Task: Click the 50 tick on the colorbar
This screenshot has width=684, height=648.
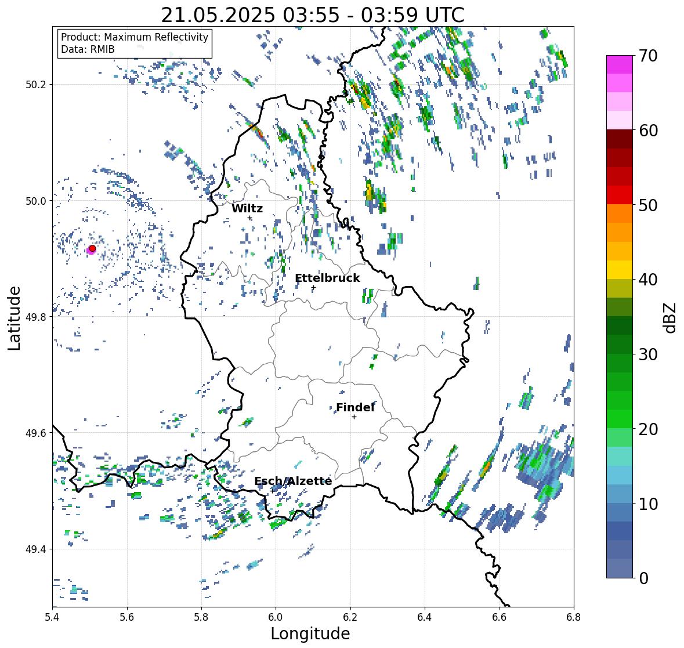Action: click(648, 205)
